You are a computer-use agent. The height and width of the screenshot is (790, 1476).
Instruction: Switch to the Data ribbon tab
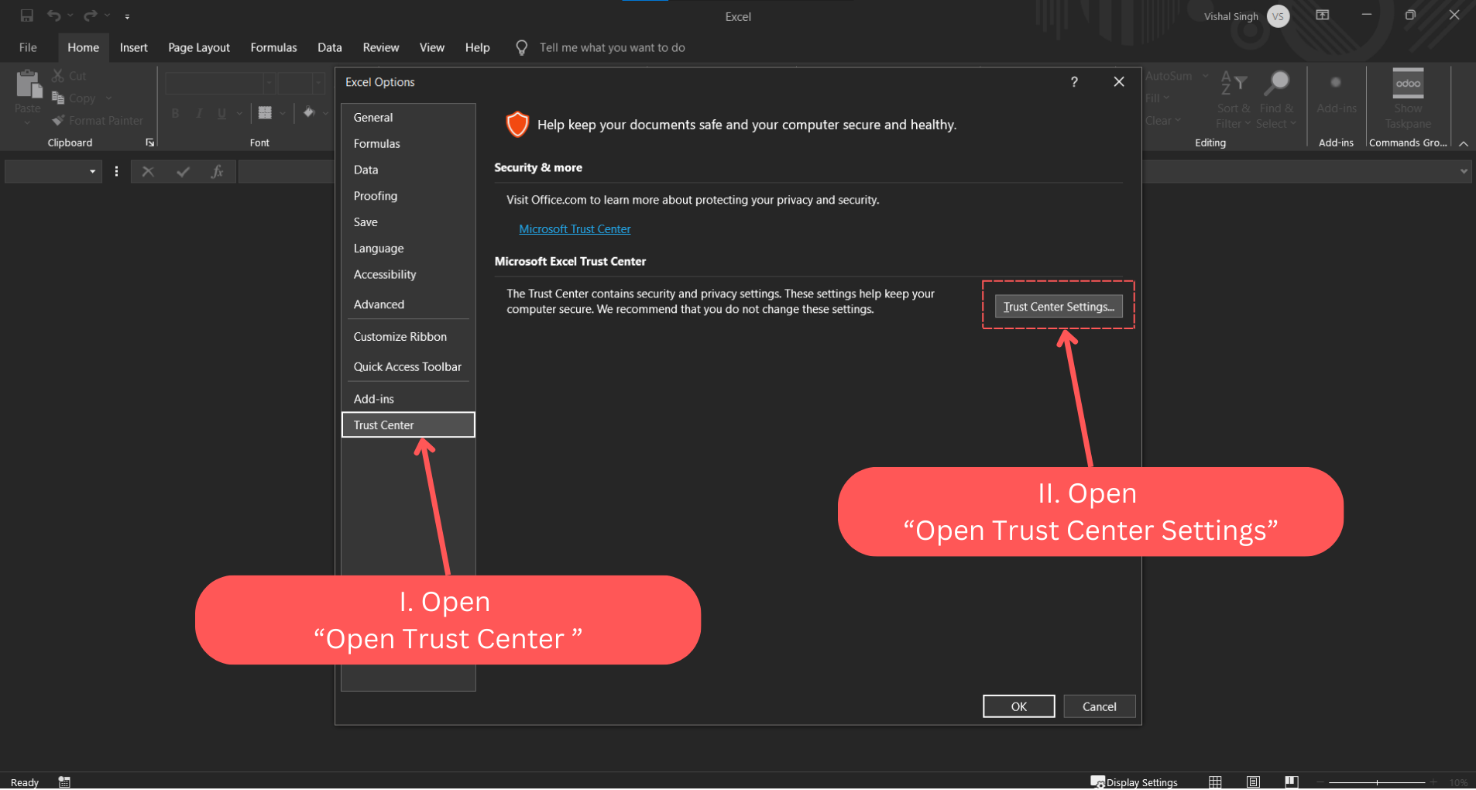click(x=329, y=47)
